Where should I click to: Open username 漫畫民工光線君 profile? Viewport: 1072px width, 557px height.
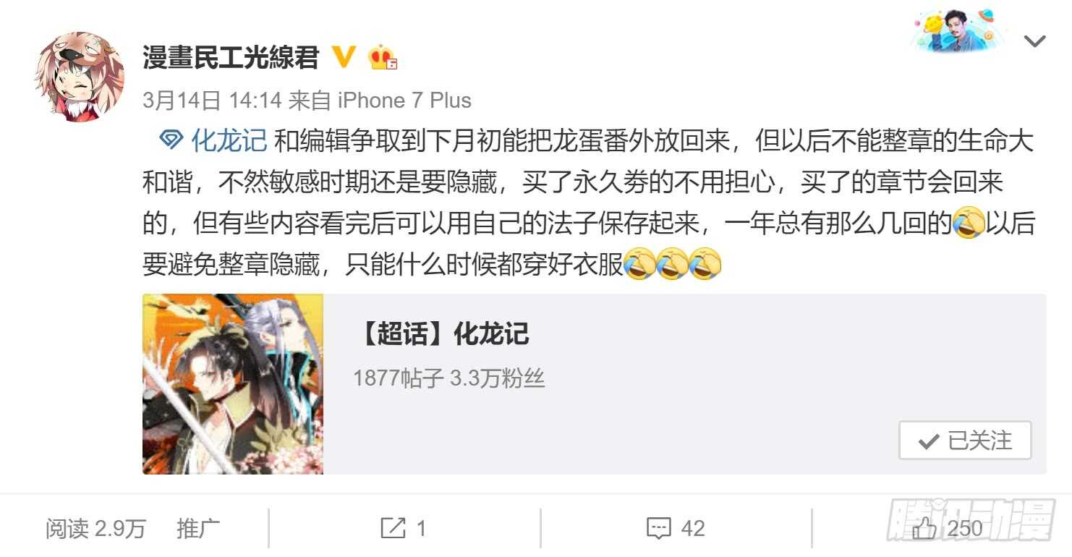(x=231, y=56)
